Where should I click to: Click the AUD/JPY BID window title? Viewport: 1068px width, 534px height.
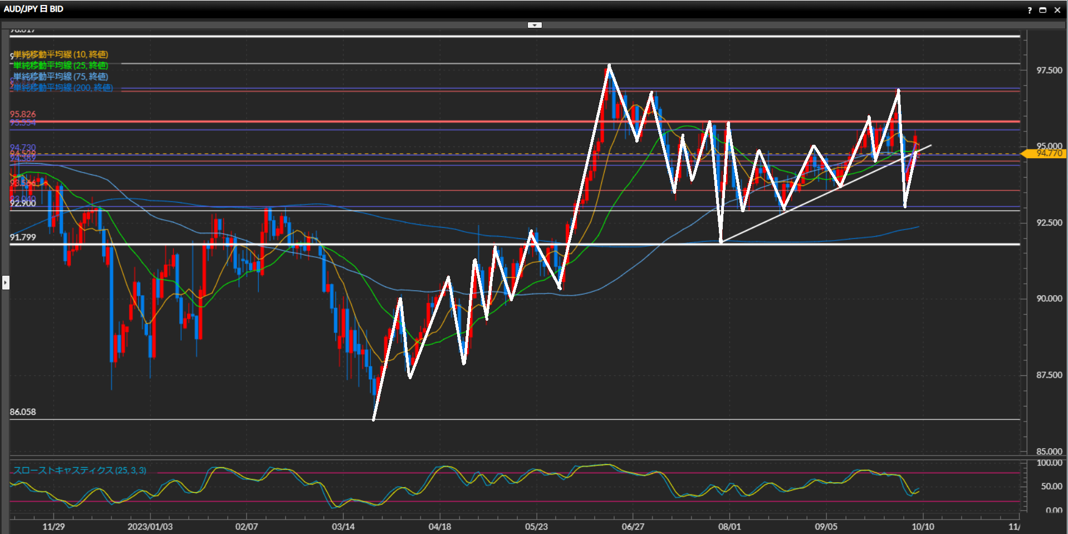(33, 9)
